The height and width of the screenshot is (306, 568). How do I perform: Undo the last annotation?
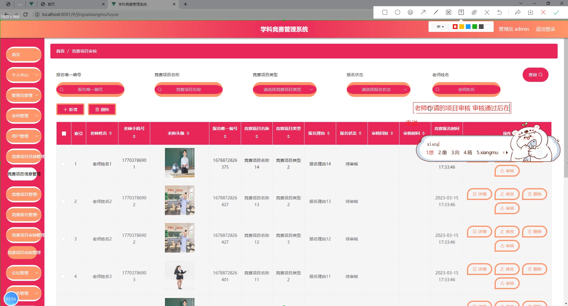tap(500, 12)
